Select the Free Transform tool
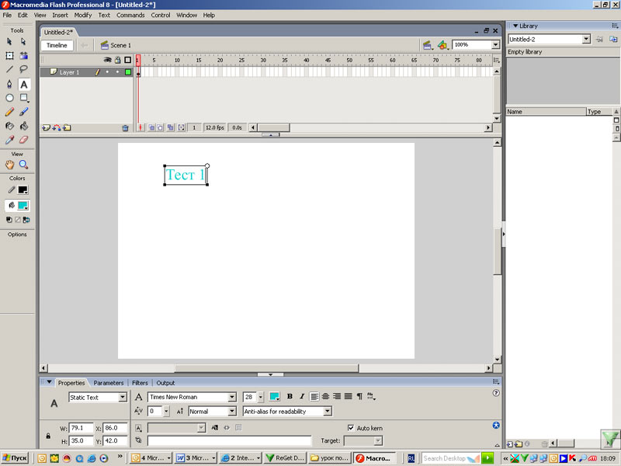 tap(10, 56)
